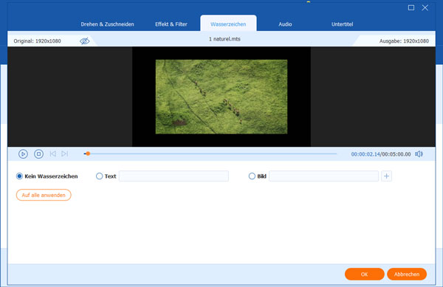Click the middle of the playback progress bar

(x=210, y=153)
